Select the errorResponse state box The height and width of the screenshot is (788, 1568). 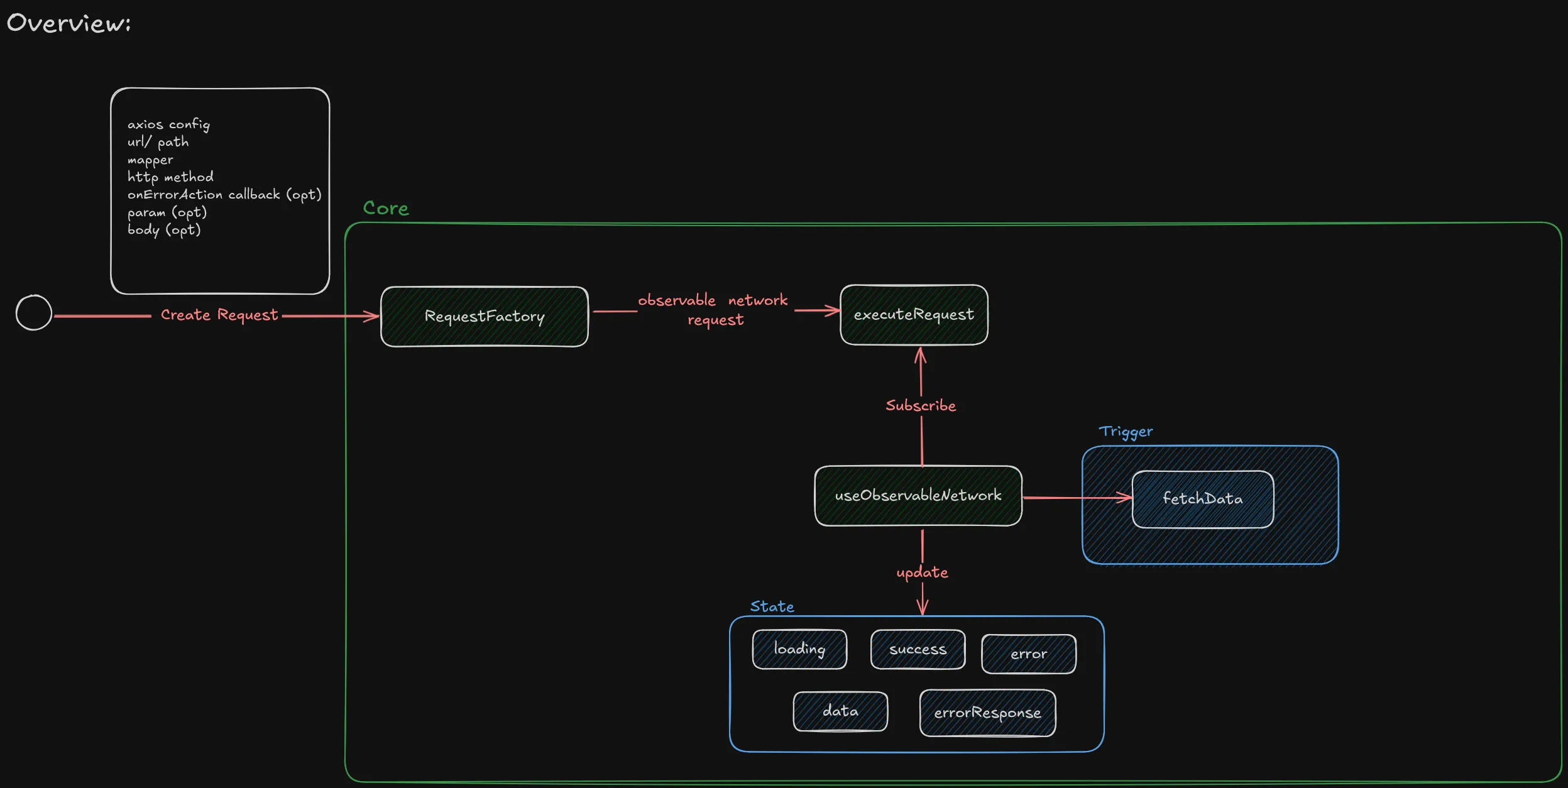click(x=987, y=713)
